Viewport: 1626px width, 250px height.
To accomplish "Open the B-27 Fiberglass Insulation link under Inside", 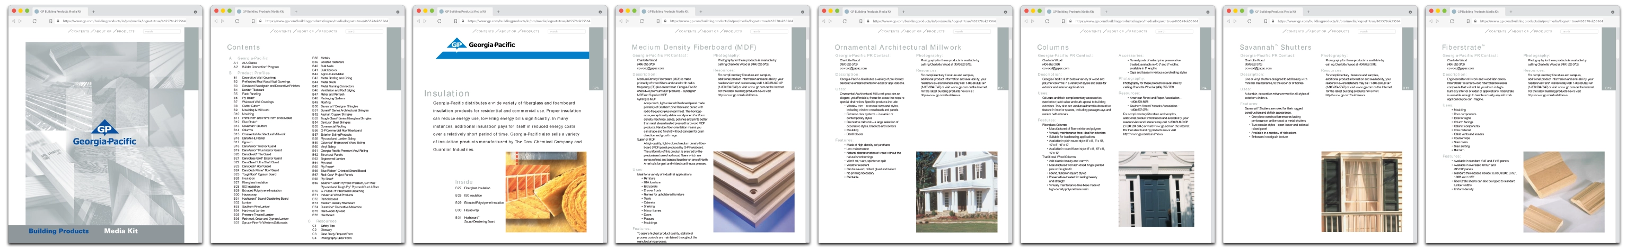I will pyautogui.click(x=477, y=188).
